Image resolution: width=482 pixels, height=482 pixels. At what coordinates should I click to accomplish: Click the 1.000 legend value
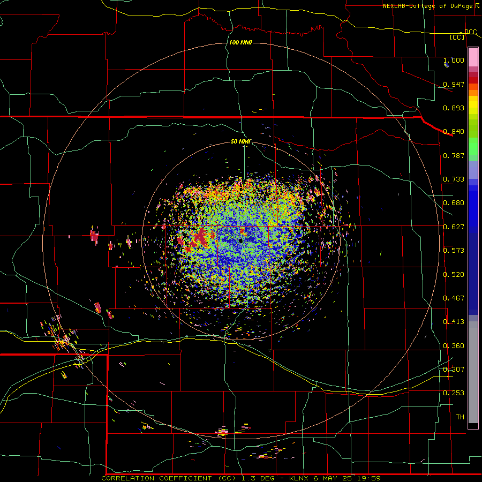pos(454,60)
